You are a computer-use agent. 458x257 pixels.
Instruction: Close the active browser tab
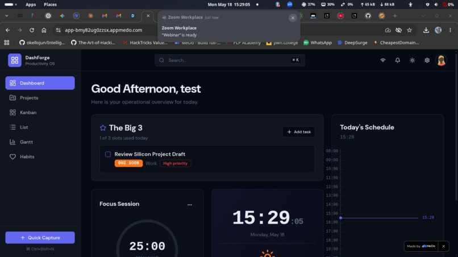coord(148,16)
